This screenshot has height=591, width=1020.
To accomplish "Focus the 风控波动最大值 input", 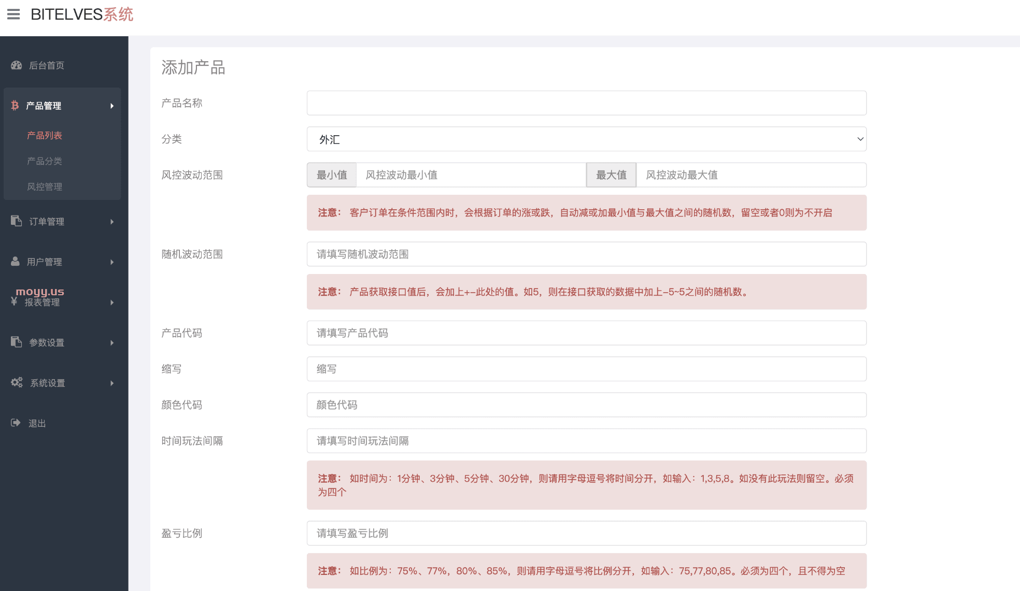I will tap(752, 175).
